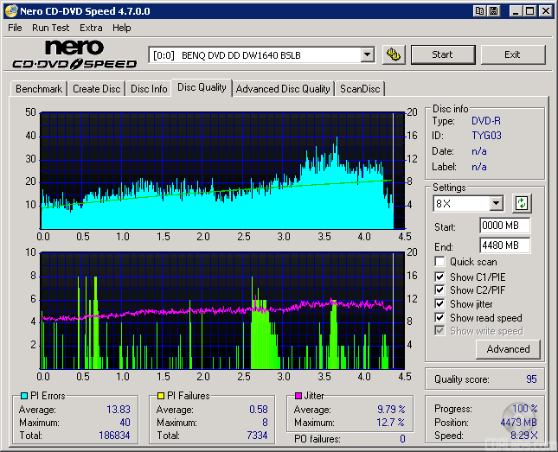The width and height of the screenshot is (558, 452).
Task: Expand the 8X scan speed dropdown
Action: 496,204
